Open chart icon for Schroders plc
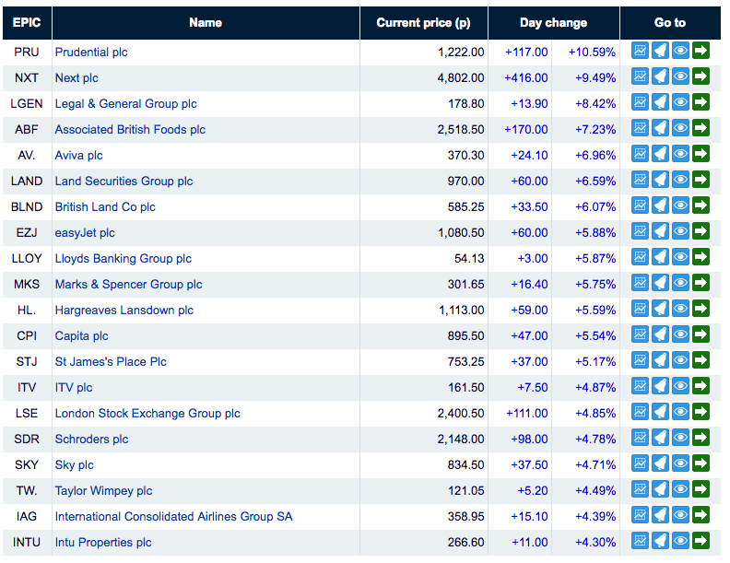730x563 pixels. coord(640,438)
